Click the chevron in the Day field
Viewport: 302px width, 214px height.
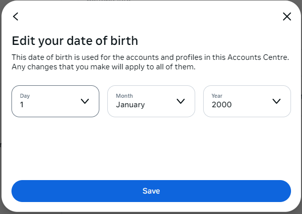pyautogui.click(x=85, y=101)
